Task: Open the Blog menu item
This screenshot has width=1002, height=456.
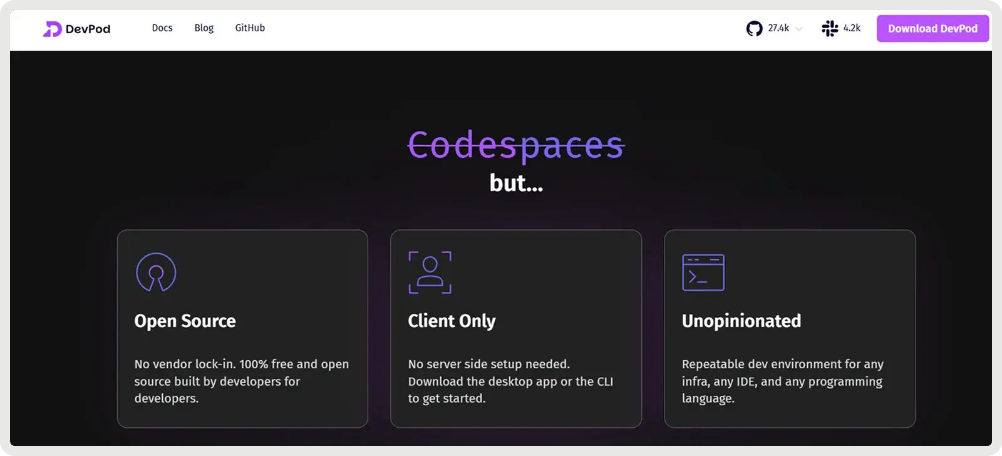Action: [x=204, y=28]
